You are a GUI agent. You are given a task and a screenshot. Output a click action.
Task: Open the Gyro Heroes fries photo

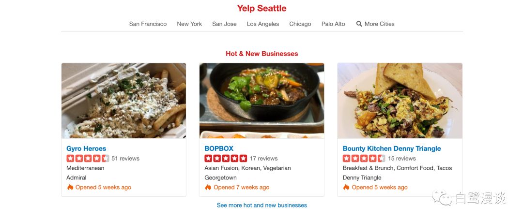[124, 101]
